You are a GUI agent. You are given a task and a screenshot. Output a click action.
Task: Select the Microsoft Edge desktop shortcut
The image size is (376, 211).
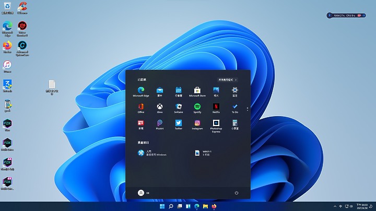7,29
